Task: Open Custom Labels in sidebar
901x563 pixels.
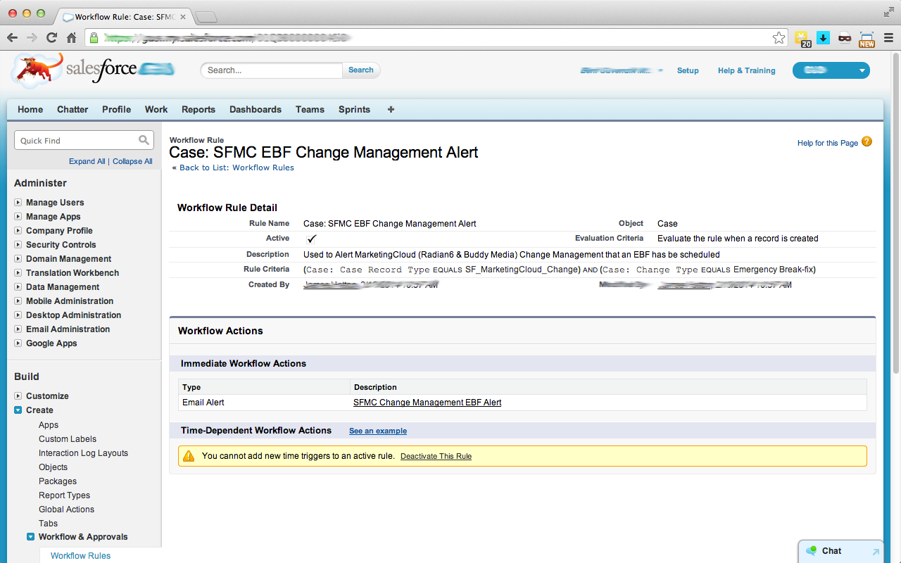Action: pyautogui.click(x=68, y=439)
